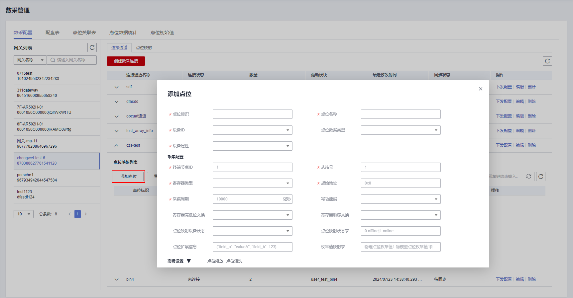Screen dimensions: 573x298
Task: Click sync icon in point mapping search box
Action: (529, 177)
